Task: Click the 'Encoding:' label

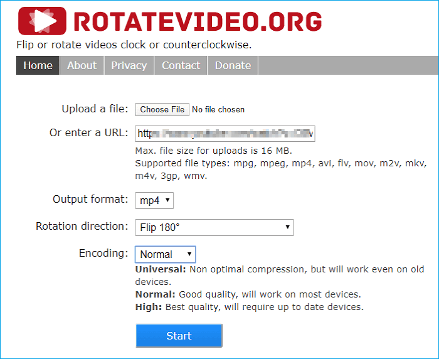Action: (x=103, y=254)
